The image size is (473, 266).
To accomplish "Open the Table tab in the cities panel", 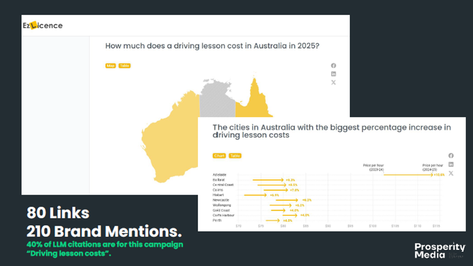I will pyautogui.click(x=235, y=156).
